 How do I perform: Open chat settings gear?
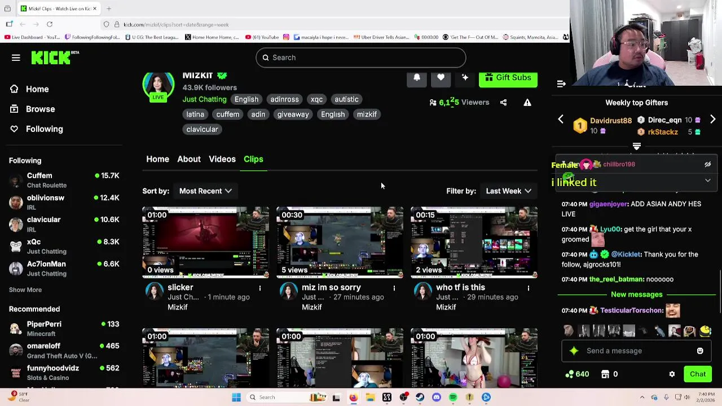[672, 374]
